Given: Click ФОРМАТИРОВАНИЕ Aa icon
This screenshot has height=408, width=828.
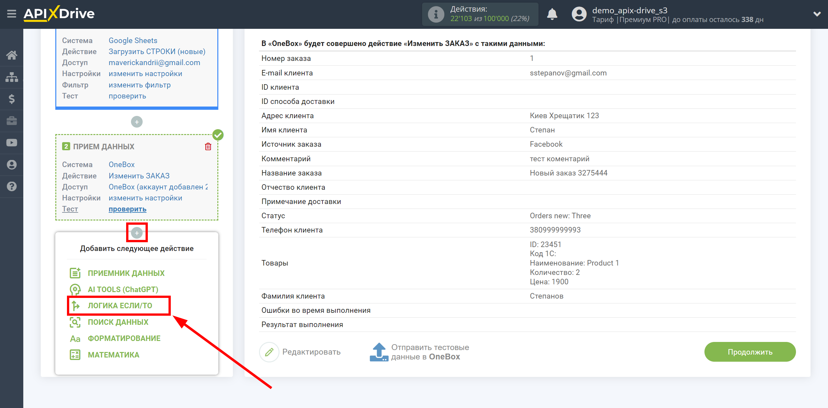Looking at the screenshot, I should [x=75, y=339].
